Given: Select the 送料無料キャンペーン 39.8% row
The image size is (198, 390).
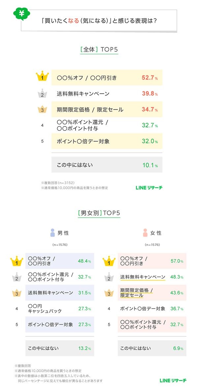Looking at the screenshot, I should coord(107,94).
